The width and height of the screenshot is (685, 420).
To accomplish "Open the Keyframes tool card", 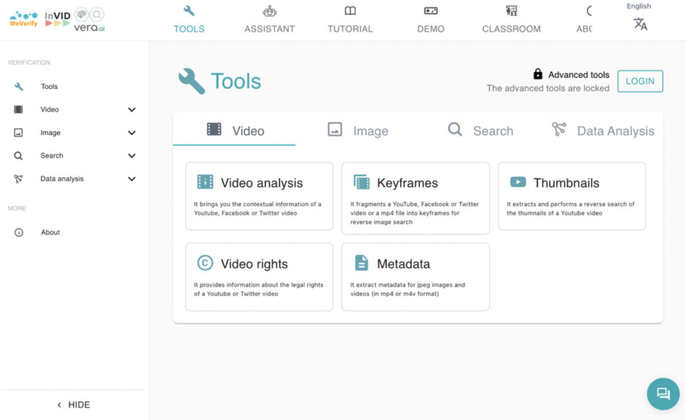I will [x=415, y=197].
